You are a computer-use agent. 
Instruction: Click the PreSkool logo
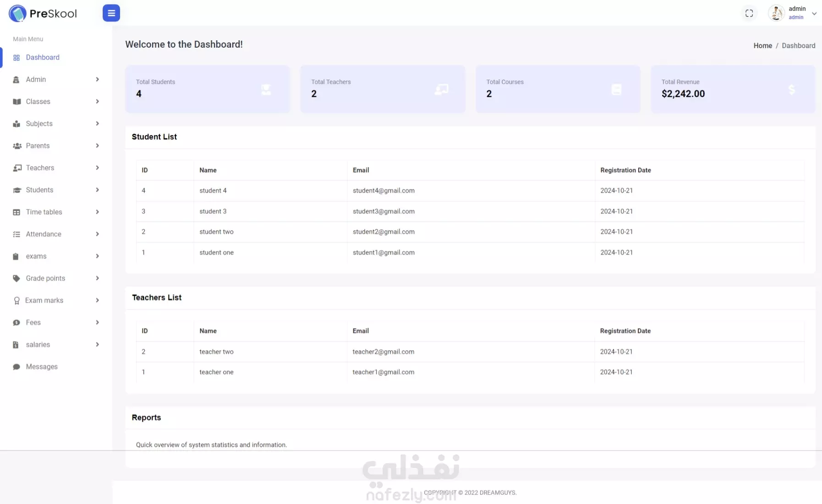pyautogui.click(x=43, y=13)
